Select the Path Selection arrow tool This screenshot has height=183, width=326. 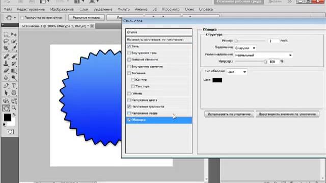tap(6, 93)
